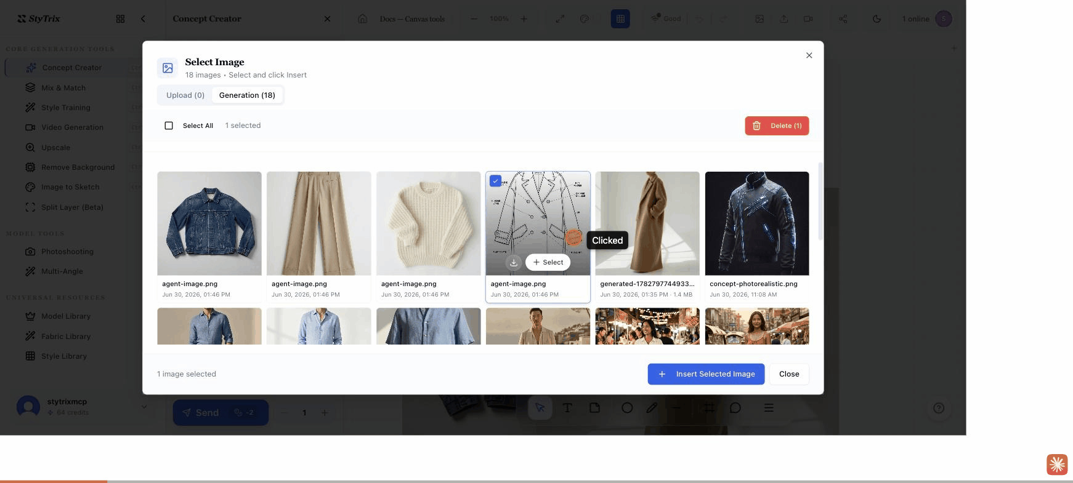Close the Concept Creator panel
The image size is (1073, 483).
tap(327, 19)
